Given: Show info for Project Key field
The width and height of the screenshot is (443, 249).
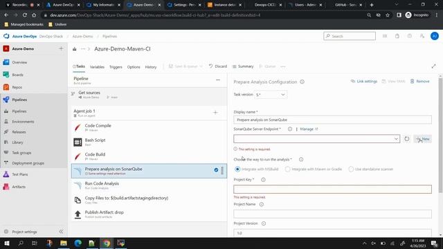Looking at the screenshot, I should click(263, 180).
